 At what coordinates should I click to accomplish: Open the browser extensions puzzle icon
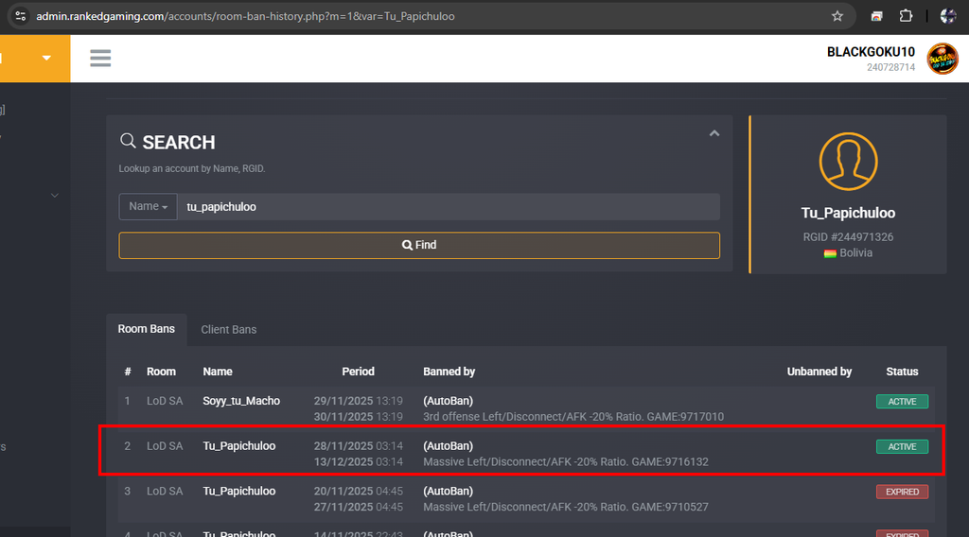click(x=906, y=16)
